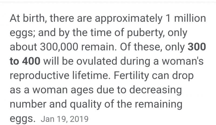Click the word 'ovulated' in the snippet
The image size is (216, 125).
point(97,61)
